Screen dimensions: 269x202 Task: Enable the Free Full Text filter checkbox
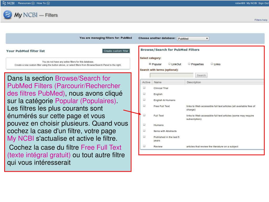point(144,106)
